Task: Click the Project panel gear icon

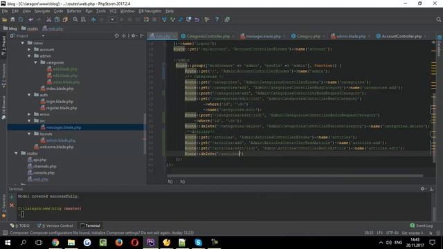Action: pos(134,36)
